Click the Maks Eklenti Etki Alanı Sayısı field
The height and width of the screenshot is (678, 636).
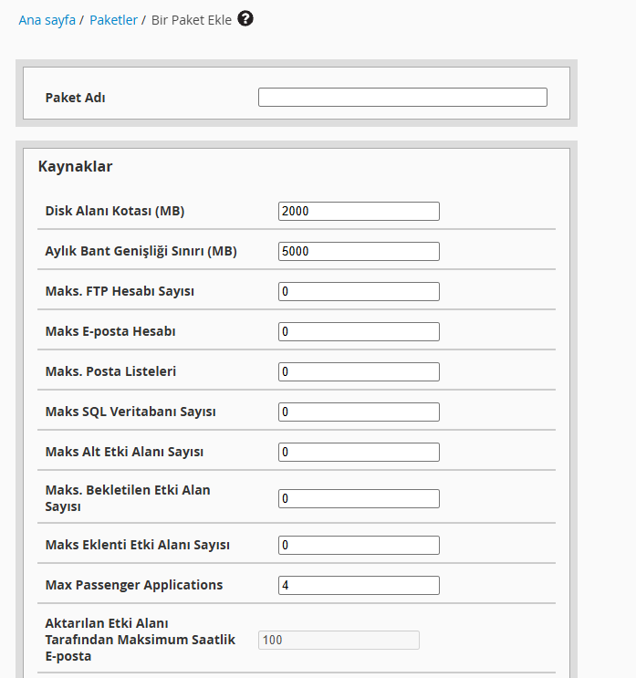point(359,546)
